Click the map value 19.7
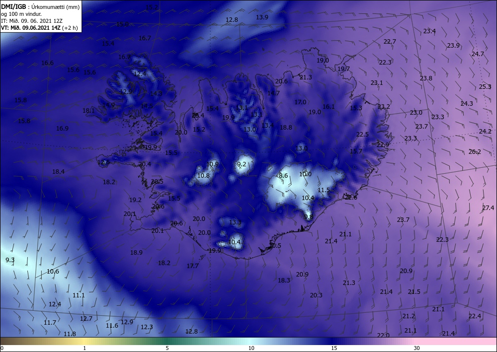Screen dimensions: 497x352 coord(343,69)
